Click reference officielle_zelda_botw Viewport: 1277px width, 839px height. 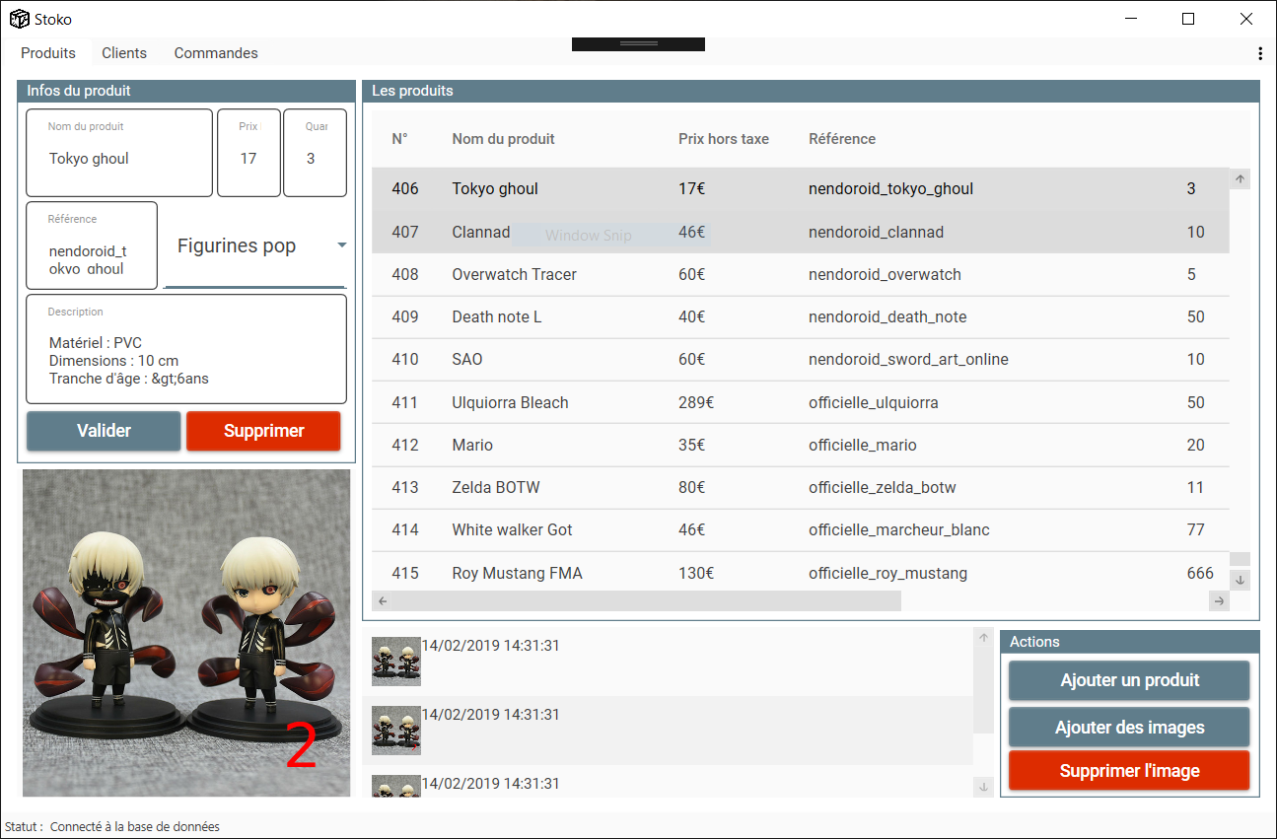883,487
